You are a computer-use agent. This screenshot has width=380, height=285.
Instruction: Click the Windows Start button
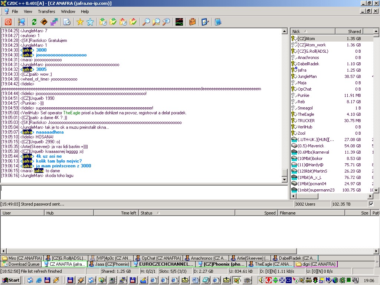(11, 280)
